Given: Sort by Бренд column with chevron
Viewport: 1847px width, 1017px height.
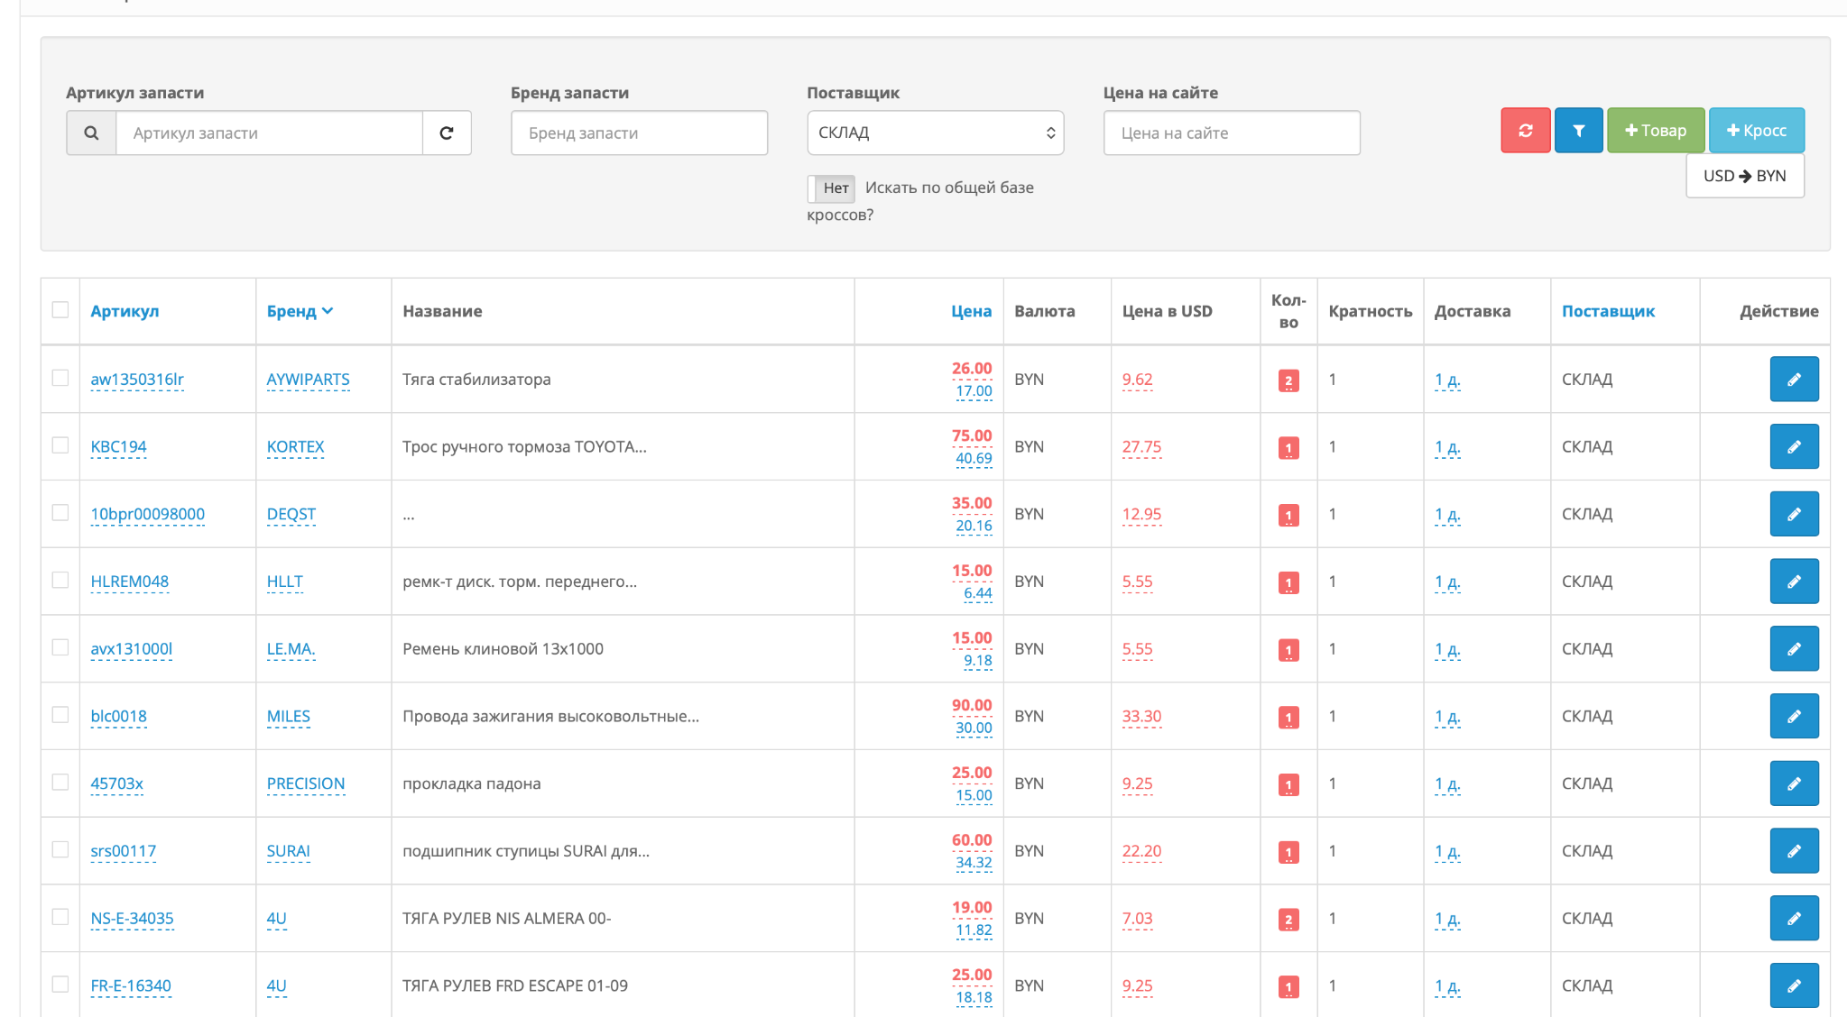Looking at the screenshot, I should pos(300,311).
